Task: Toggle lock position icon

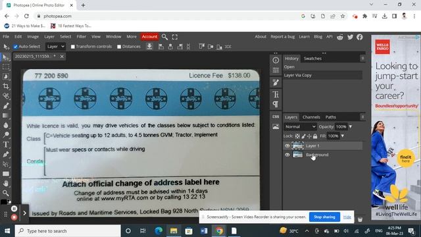Action: (x=309, y=136)
